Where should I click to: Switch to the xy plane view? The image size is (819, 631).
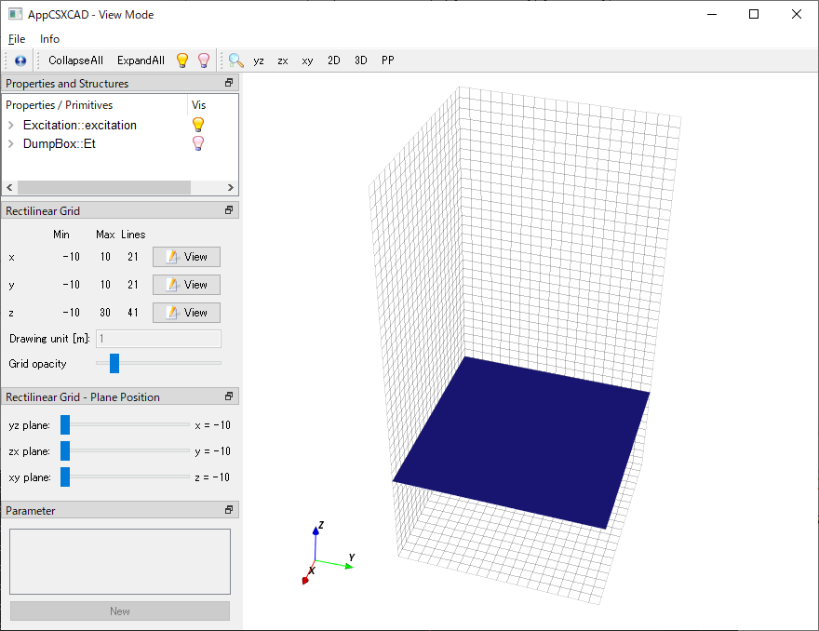(307, 60)
